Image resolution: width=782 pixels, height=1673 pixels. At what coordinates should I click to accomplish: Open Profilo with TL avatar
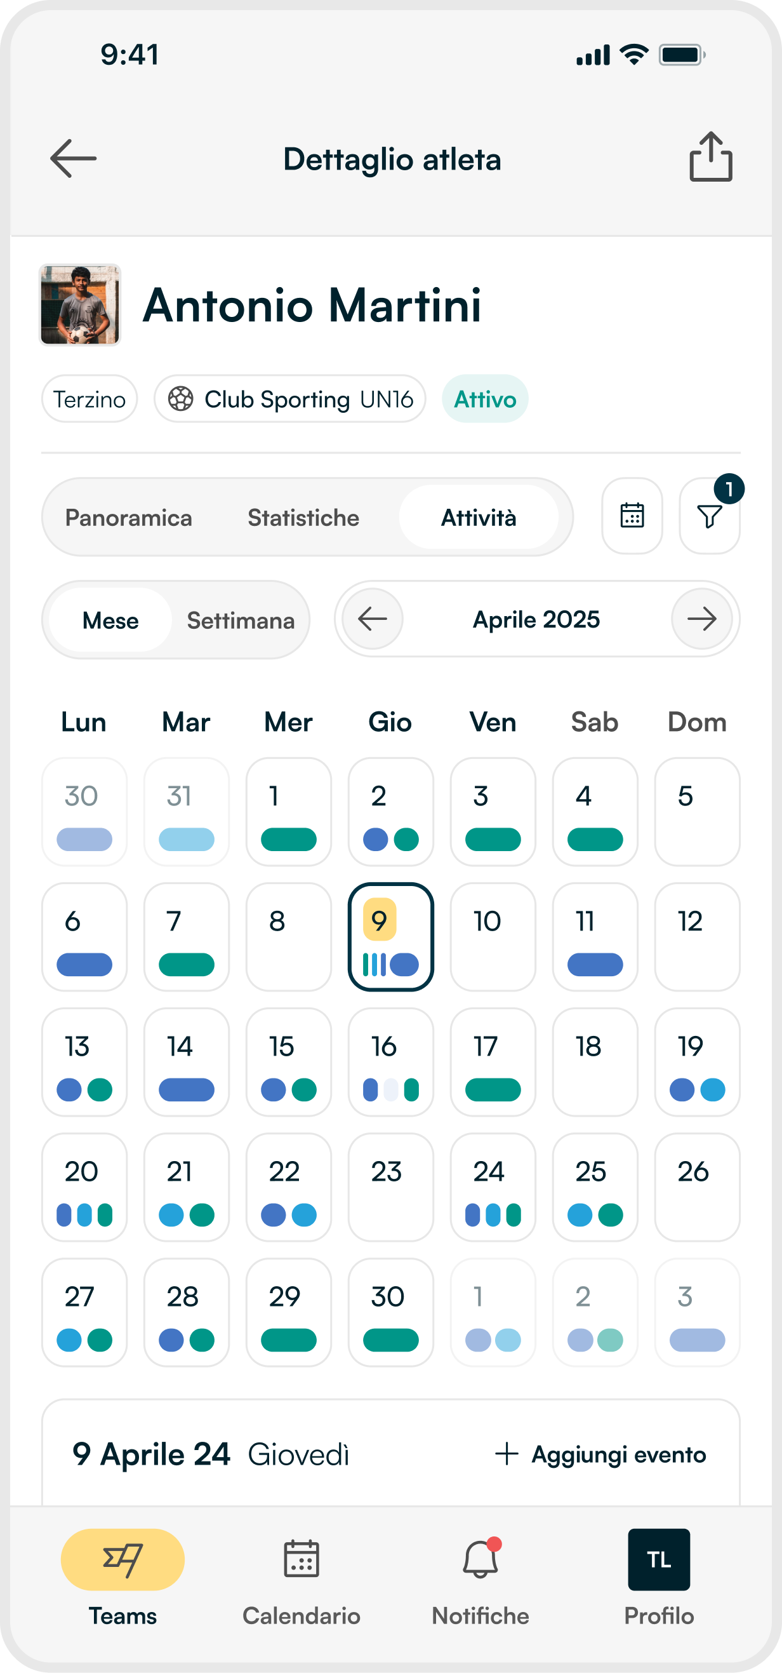[x=659, y=1559]
